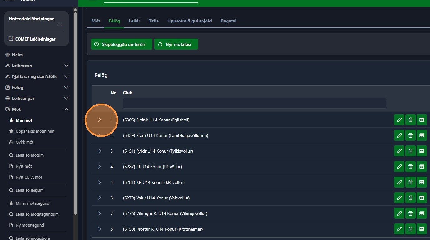430x240 pixels.
Task: Open the Uppsöfnuð gul spjöld tab
Action: click(189, 21)
